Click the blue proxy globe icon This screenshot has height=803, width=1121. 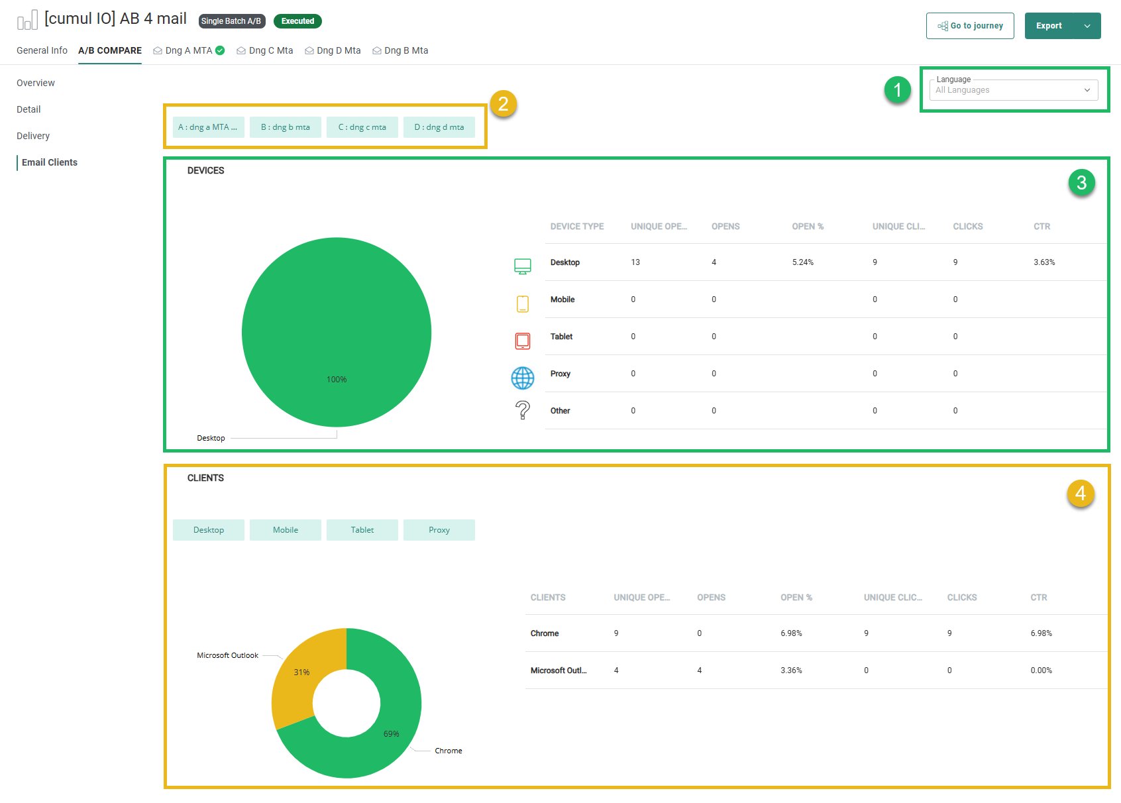point(522,378)
